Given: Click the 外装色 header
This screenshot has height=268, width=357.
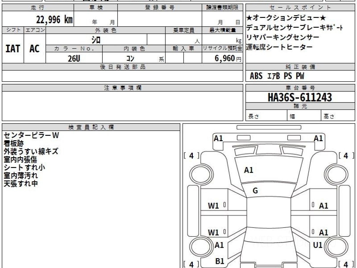Looking at the screenshot, I should coord(106,30).
